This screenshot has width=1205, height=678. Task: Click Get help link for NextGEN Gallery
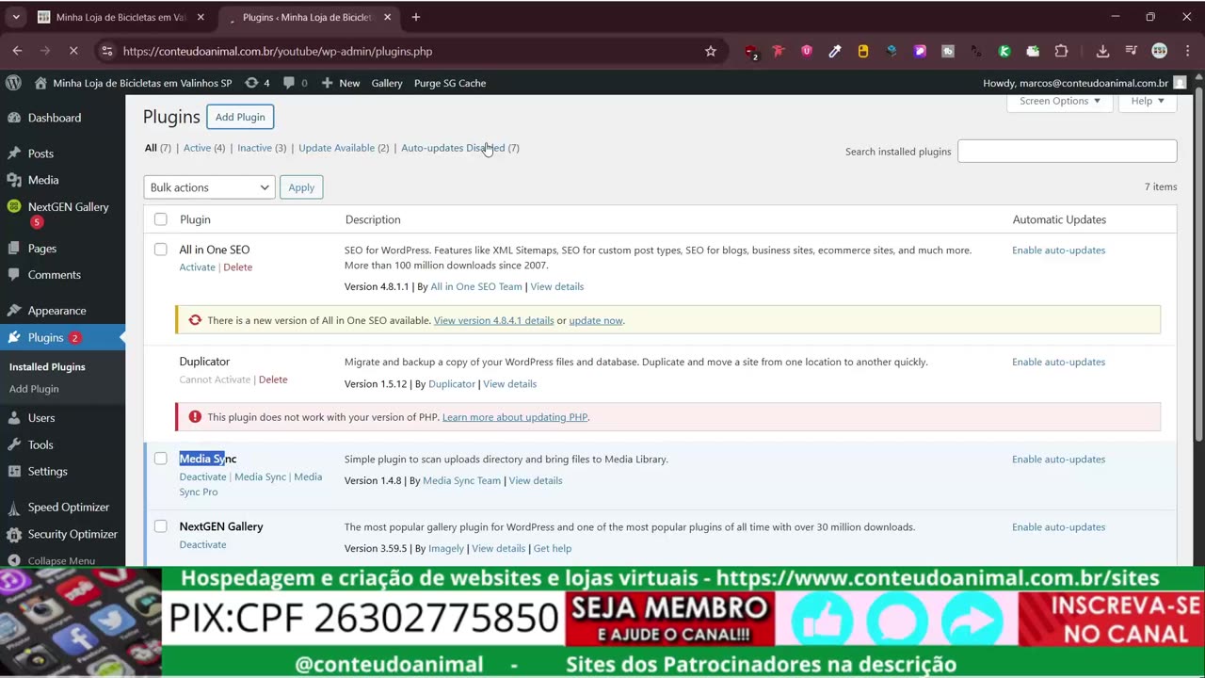(553, 548)
